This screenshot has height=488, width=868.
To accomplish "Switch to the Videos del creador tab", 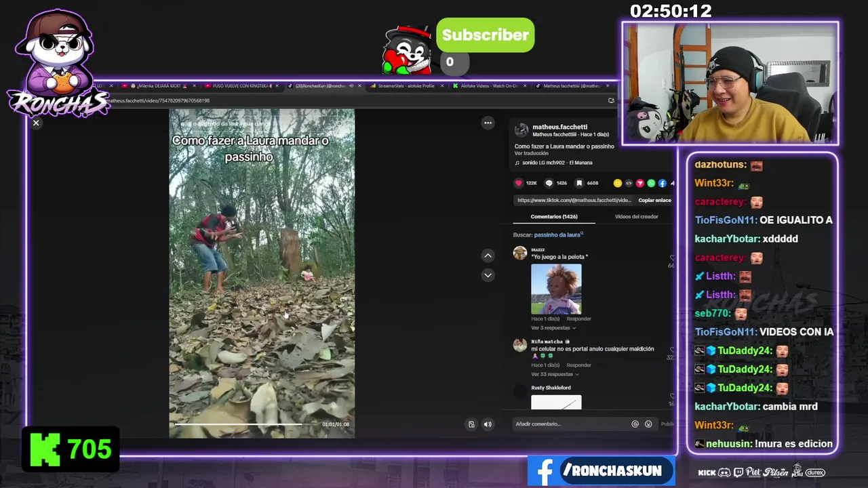I will point(636,216).
